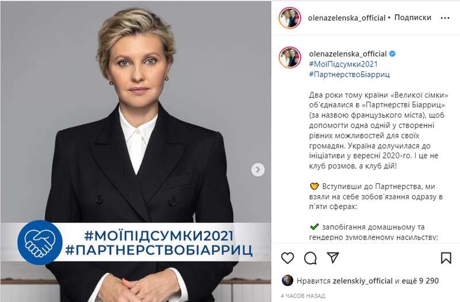
Task: Click the main portrait photo
Action: pyautogui.click(x=136, y=151)
